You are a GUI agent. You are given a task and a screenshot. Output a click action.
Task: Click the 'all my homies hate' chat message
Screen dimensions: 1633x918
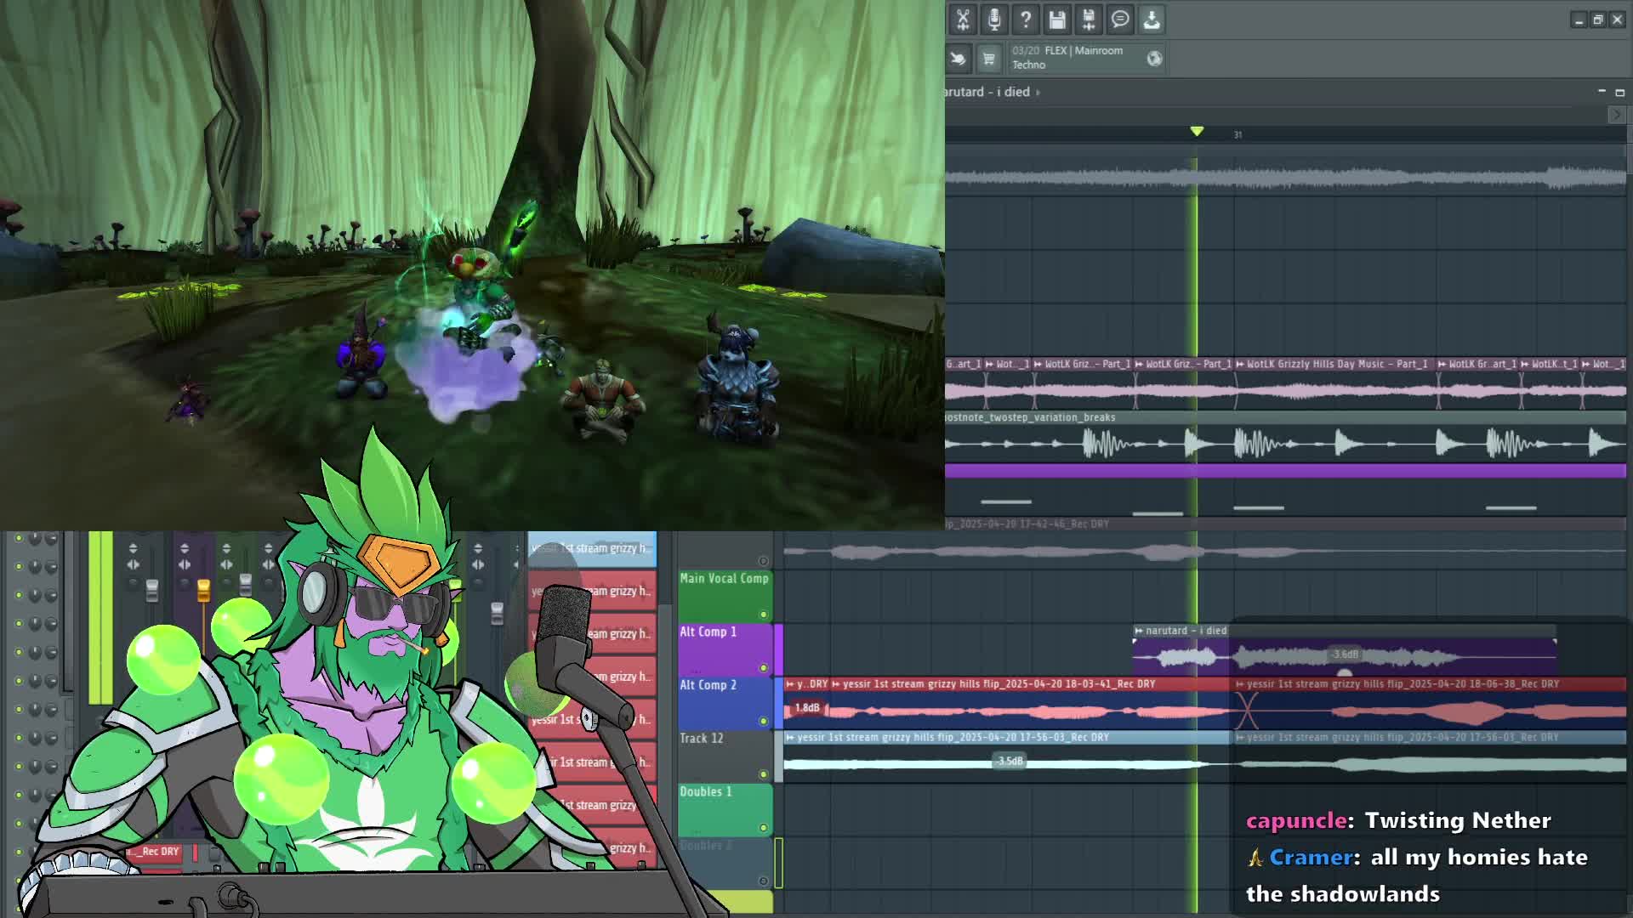point(1416,875)
